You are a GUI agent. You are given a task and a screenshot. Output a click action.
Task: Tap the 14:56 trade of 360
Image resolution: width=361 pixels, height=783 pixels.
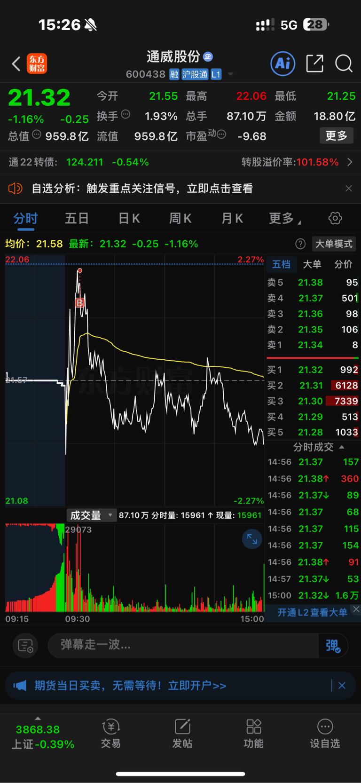point(313,479)
